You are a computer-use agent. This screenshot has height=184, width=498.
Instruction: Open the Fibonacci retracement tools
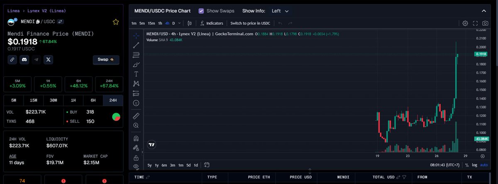136,55
